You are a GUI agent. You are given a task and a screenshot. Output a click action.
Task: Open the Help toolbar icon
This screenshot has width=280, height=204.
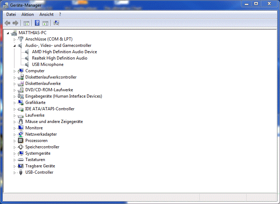coord(37,23)
